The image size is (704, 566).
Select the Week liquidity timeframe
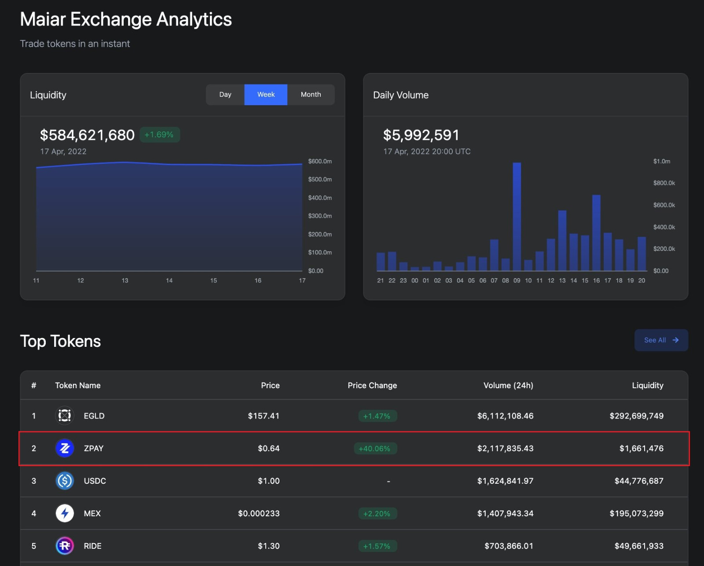(x=266, y=95)
